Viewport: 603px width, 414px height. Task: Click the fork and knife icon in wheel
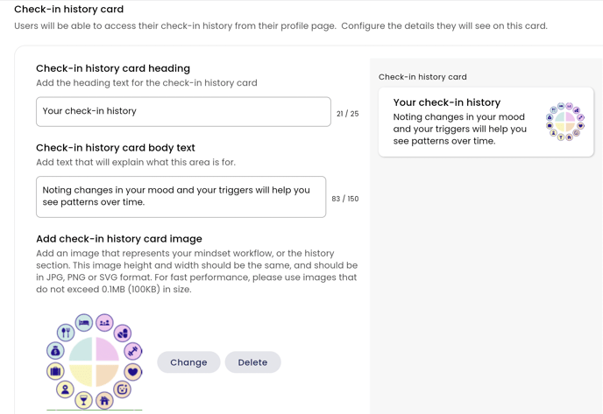[66, 333]
